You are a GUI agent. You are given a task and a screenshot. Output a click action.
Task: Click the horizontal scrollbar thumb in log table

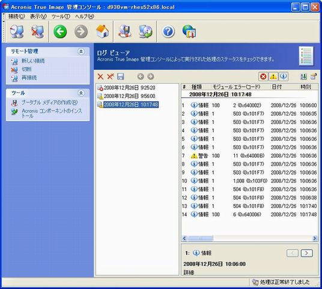(x=200, y=238)
